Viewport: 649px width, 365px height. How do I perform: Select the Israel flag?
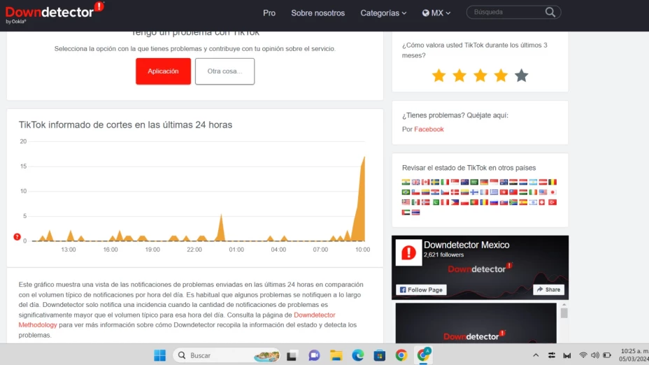point(533,202)
